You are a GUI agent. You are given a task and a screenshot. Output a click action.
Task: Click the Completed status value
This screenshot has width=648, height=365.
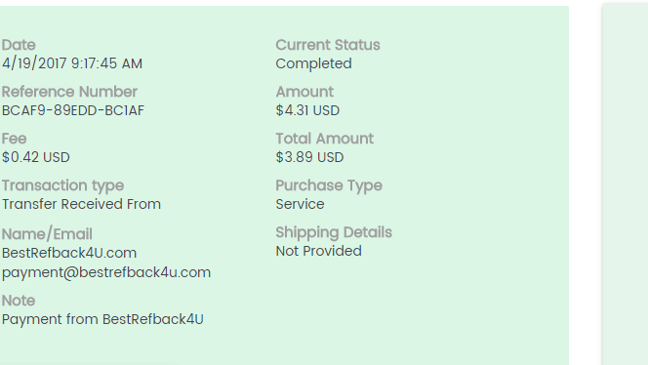[x=313, y=63]
